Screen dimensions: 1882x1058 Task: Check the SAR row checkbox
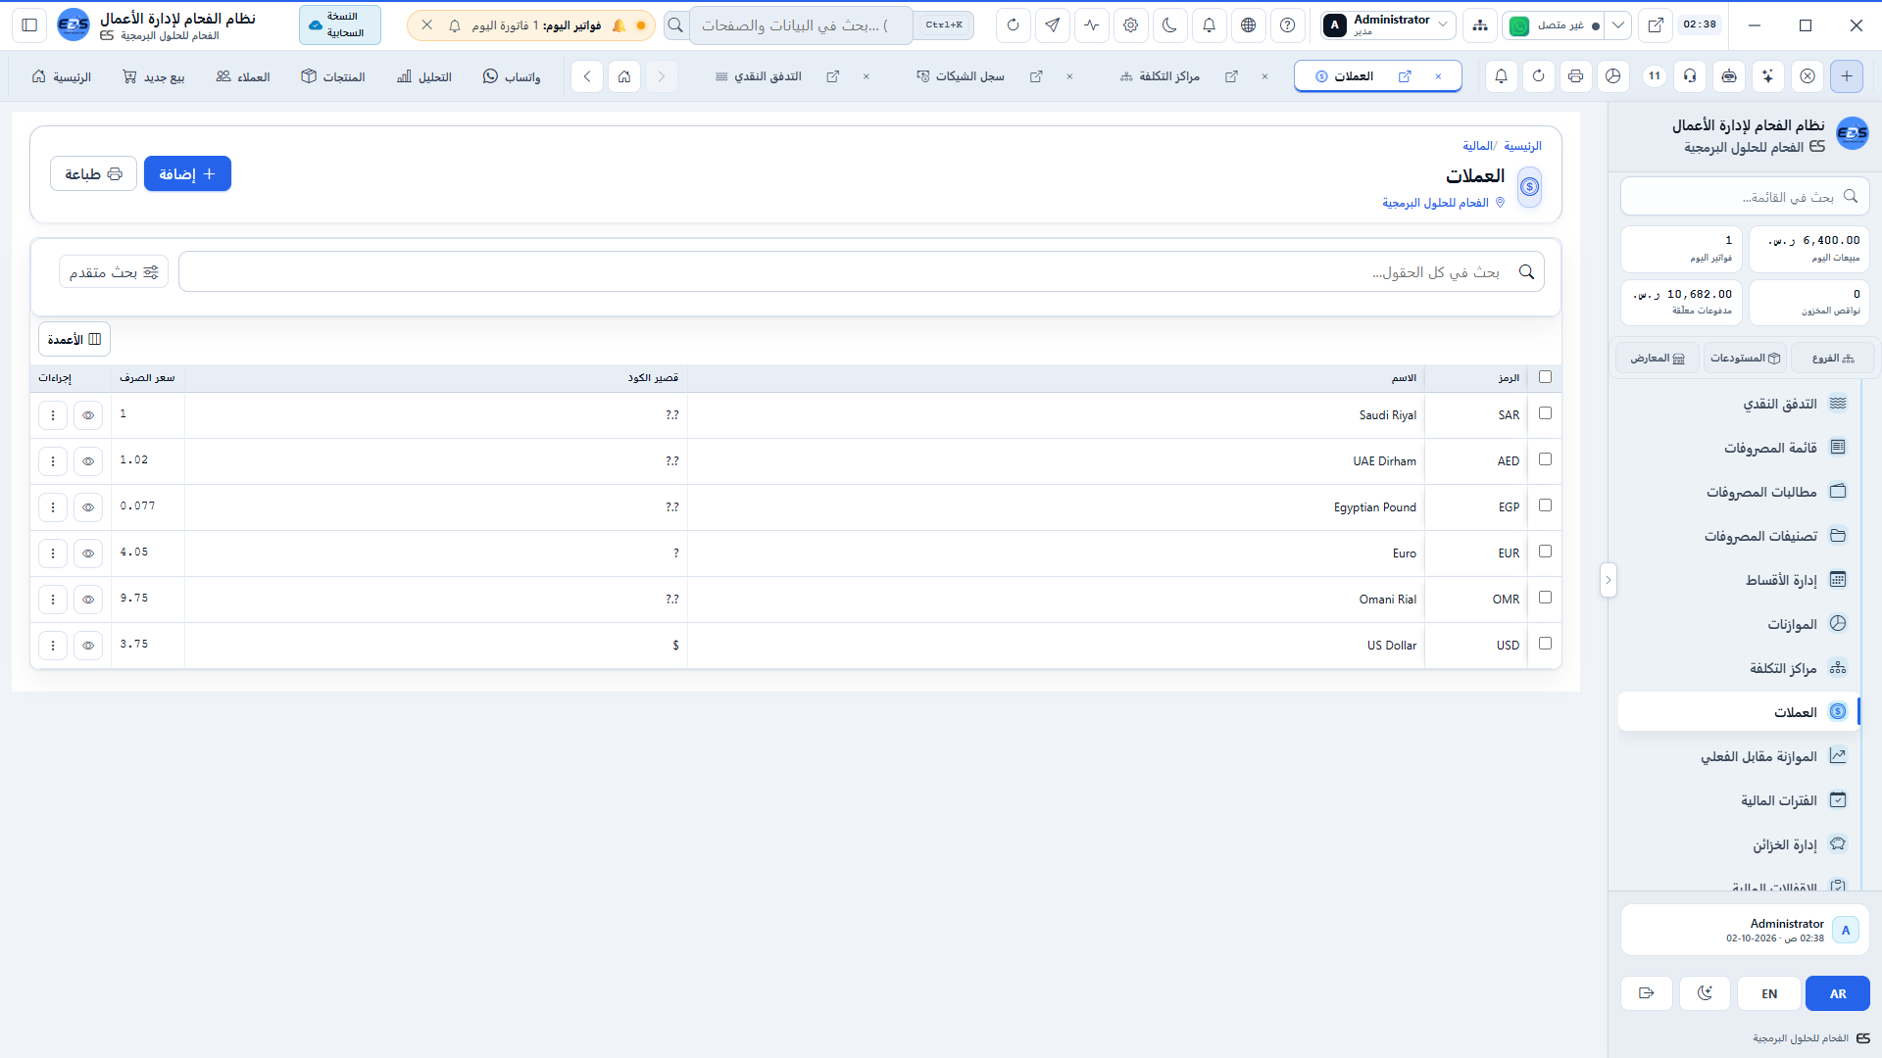click(1546, 413)
